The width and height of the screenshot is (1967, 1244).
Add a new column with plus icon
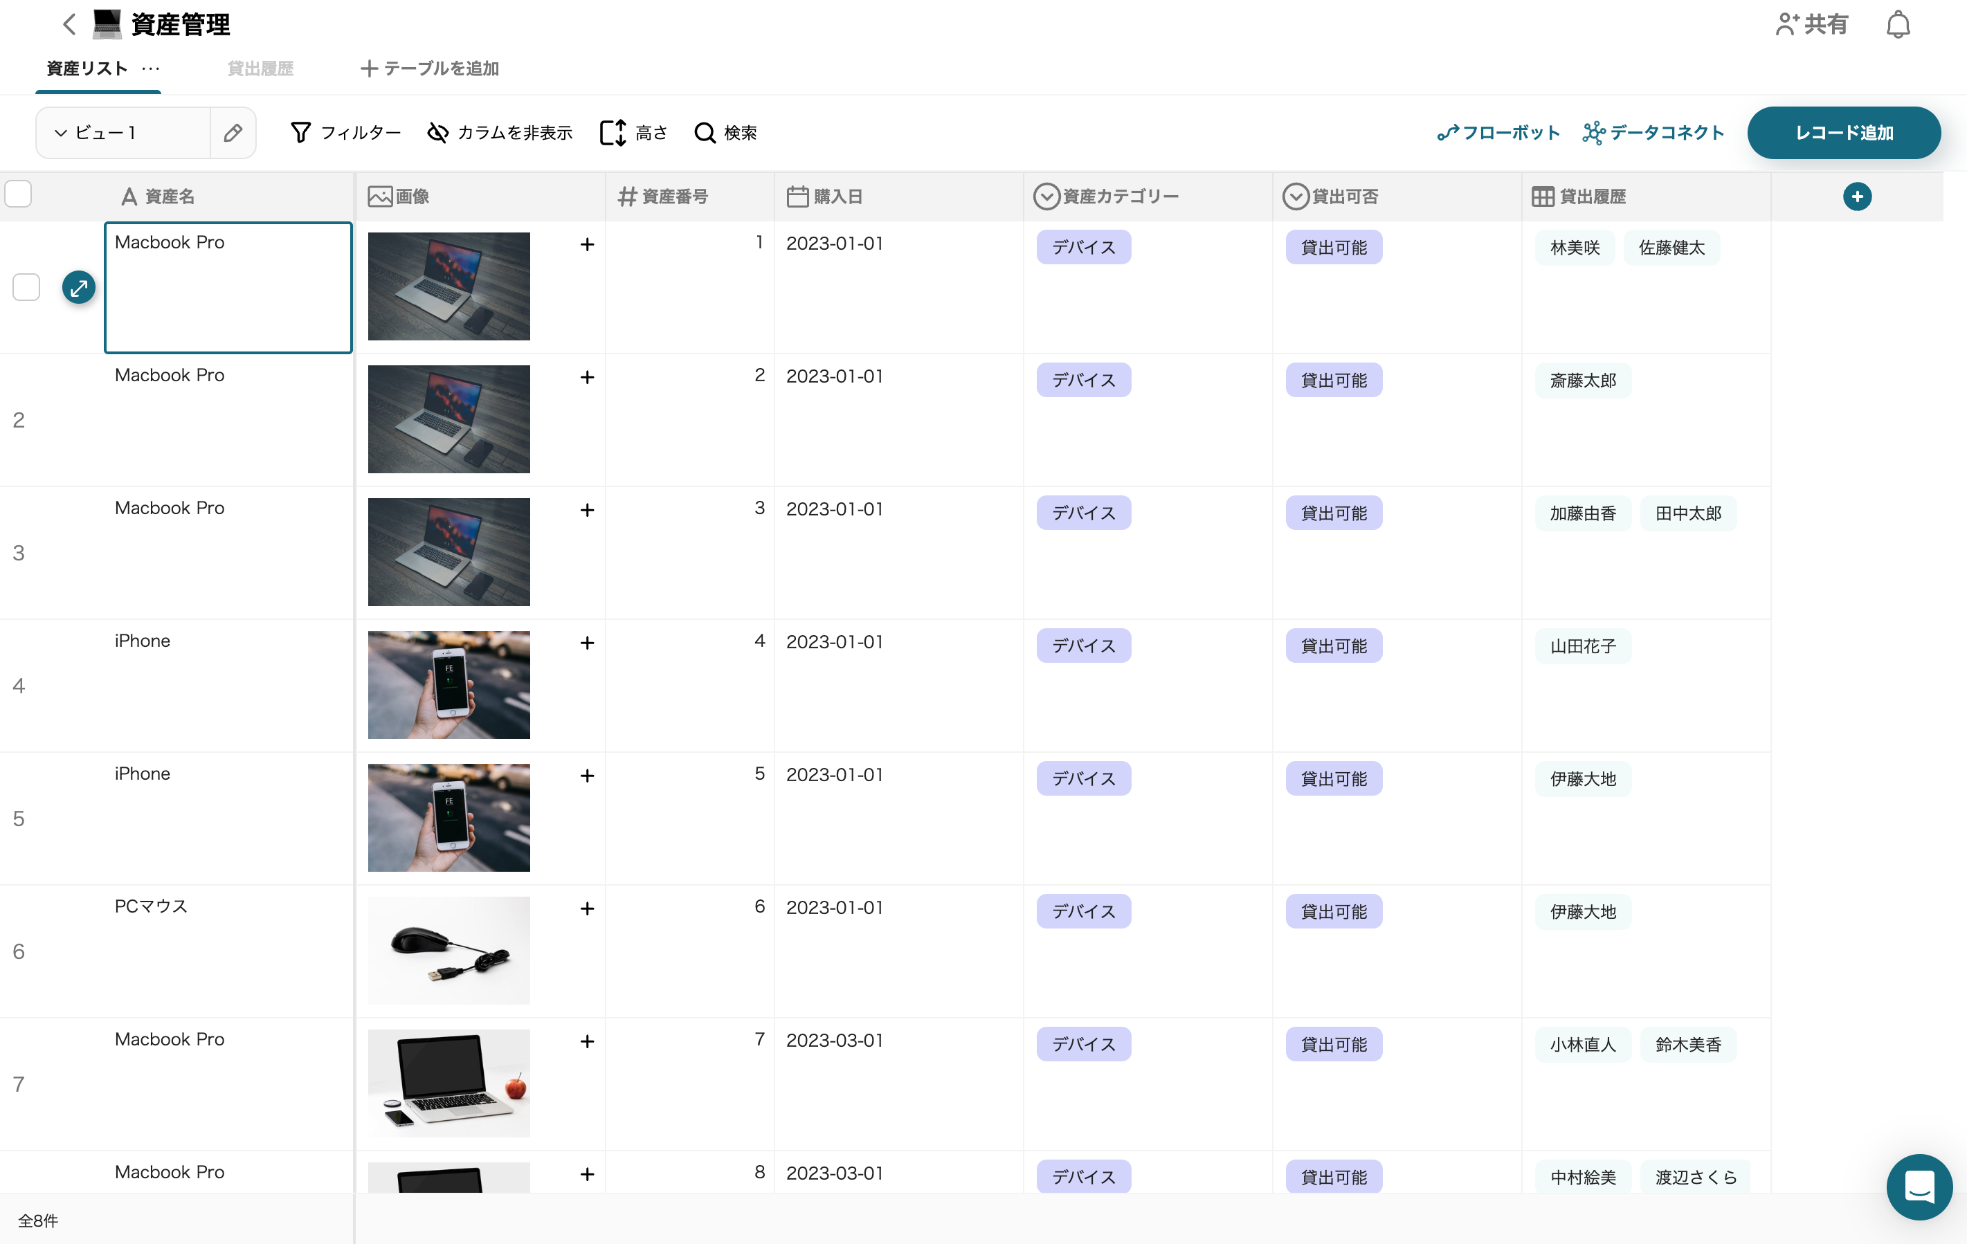click(x=1857, y=196)
